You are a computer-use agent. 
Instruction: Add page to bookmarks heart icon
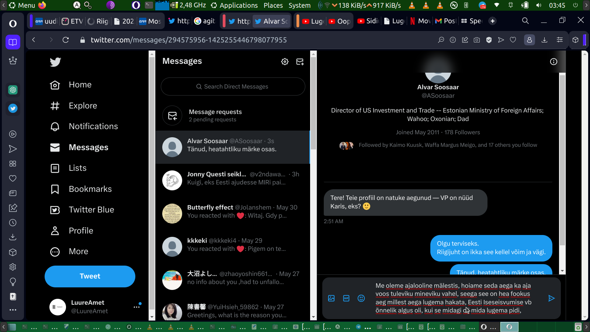coord(513,40)
